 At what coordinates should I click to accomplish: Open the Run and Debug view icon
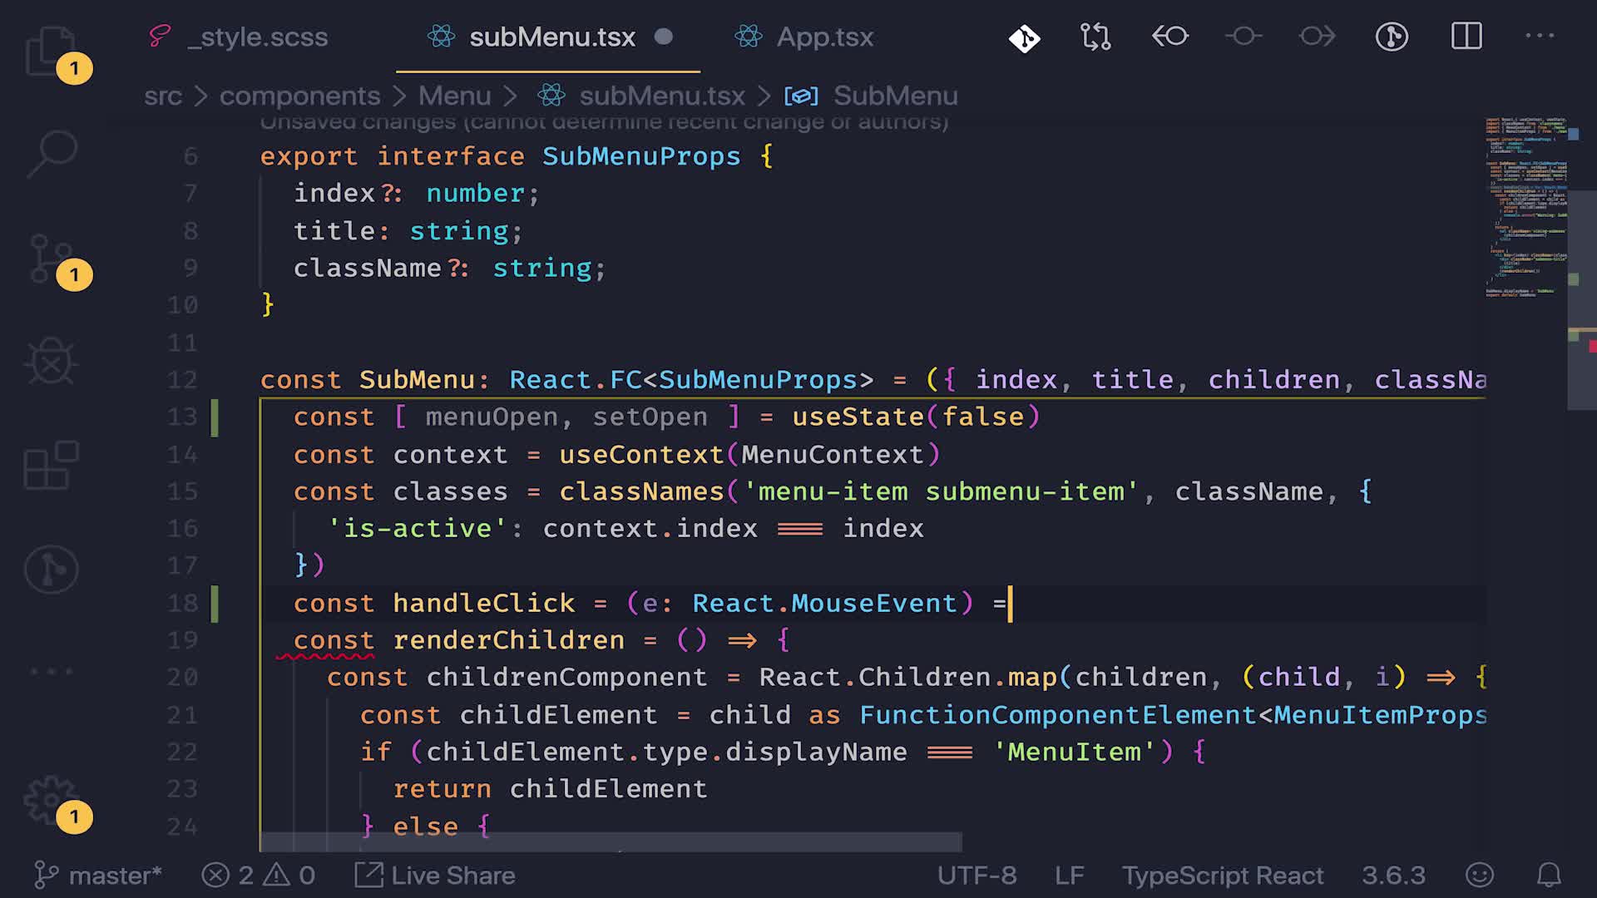pyautogui.click(x=52, y=362)
